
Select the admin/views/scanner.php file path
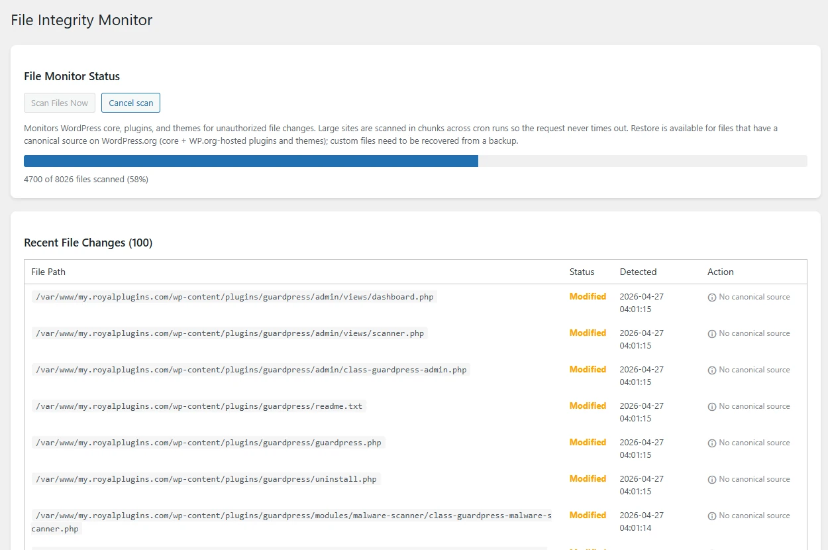click(x=230, y=333)
